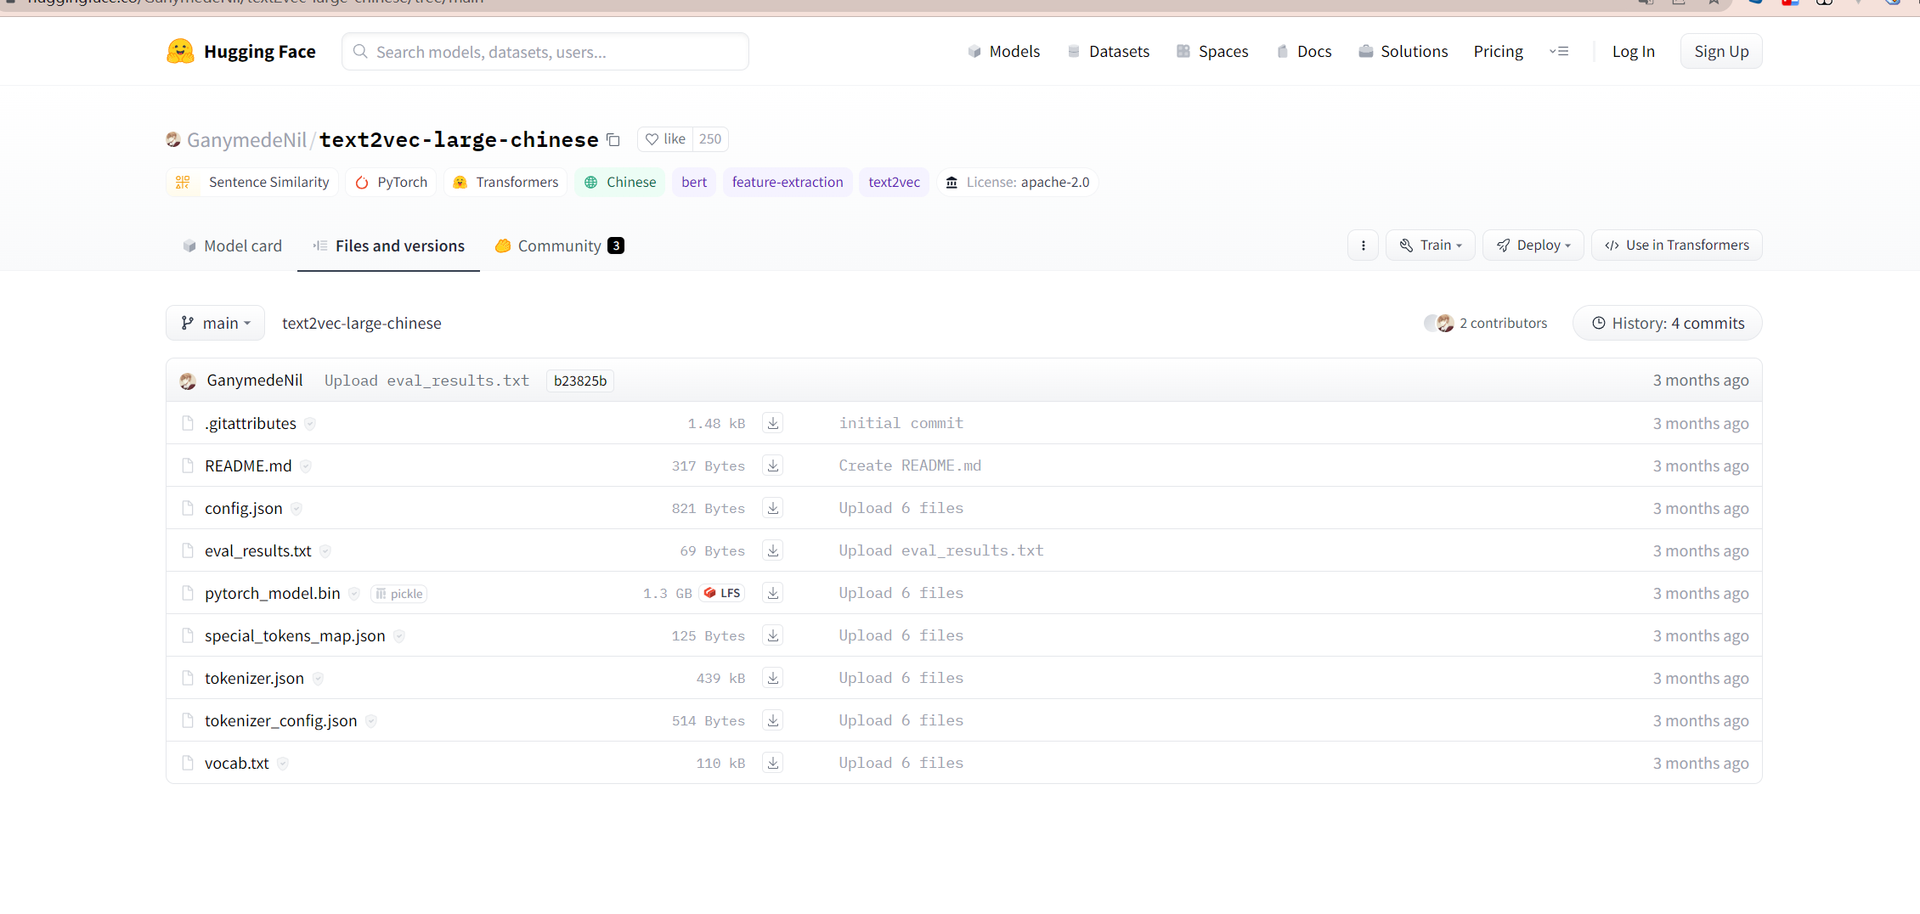Download tokenizer.json using its download icon
Screen dimensions: 1920x914
point(772,678)
